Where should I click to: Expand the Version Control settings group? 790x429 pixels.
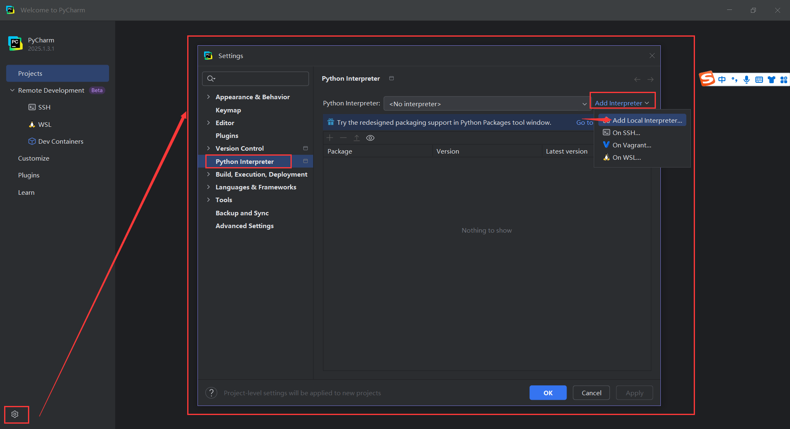coord(209,148)
